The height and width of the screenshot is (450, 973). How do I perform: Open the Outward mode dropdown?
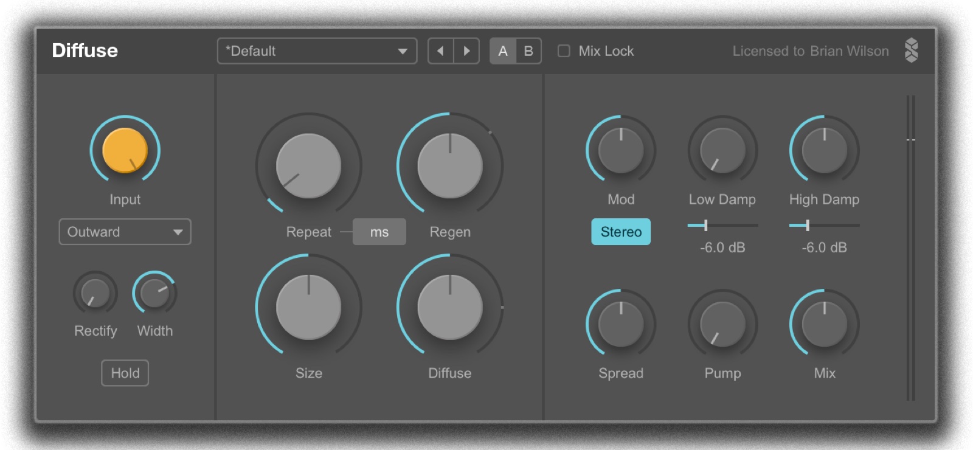tap(125, 232)
